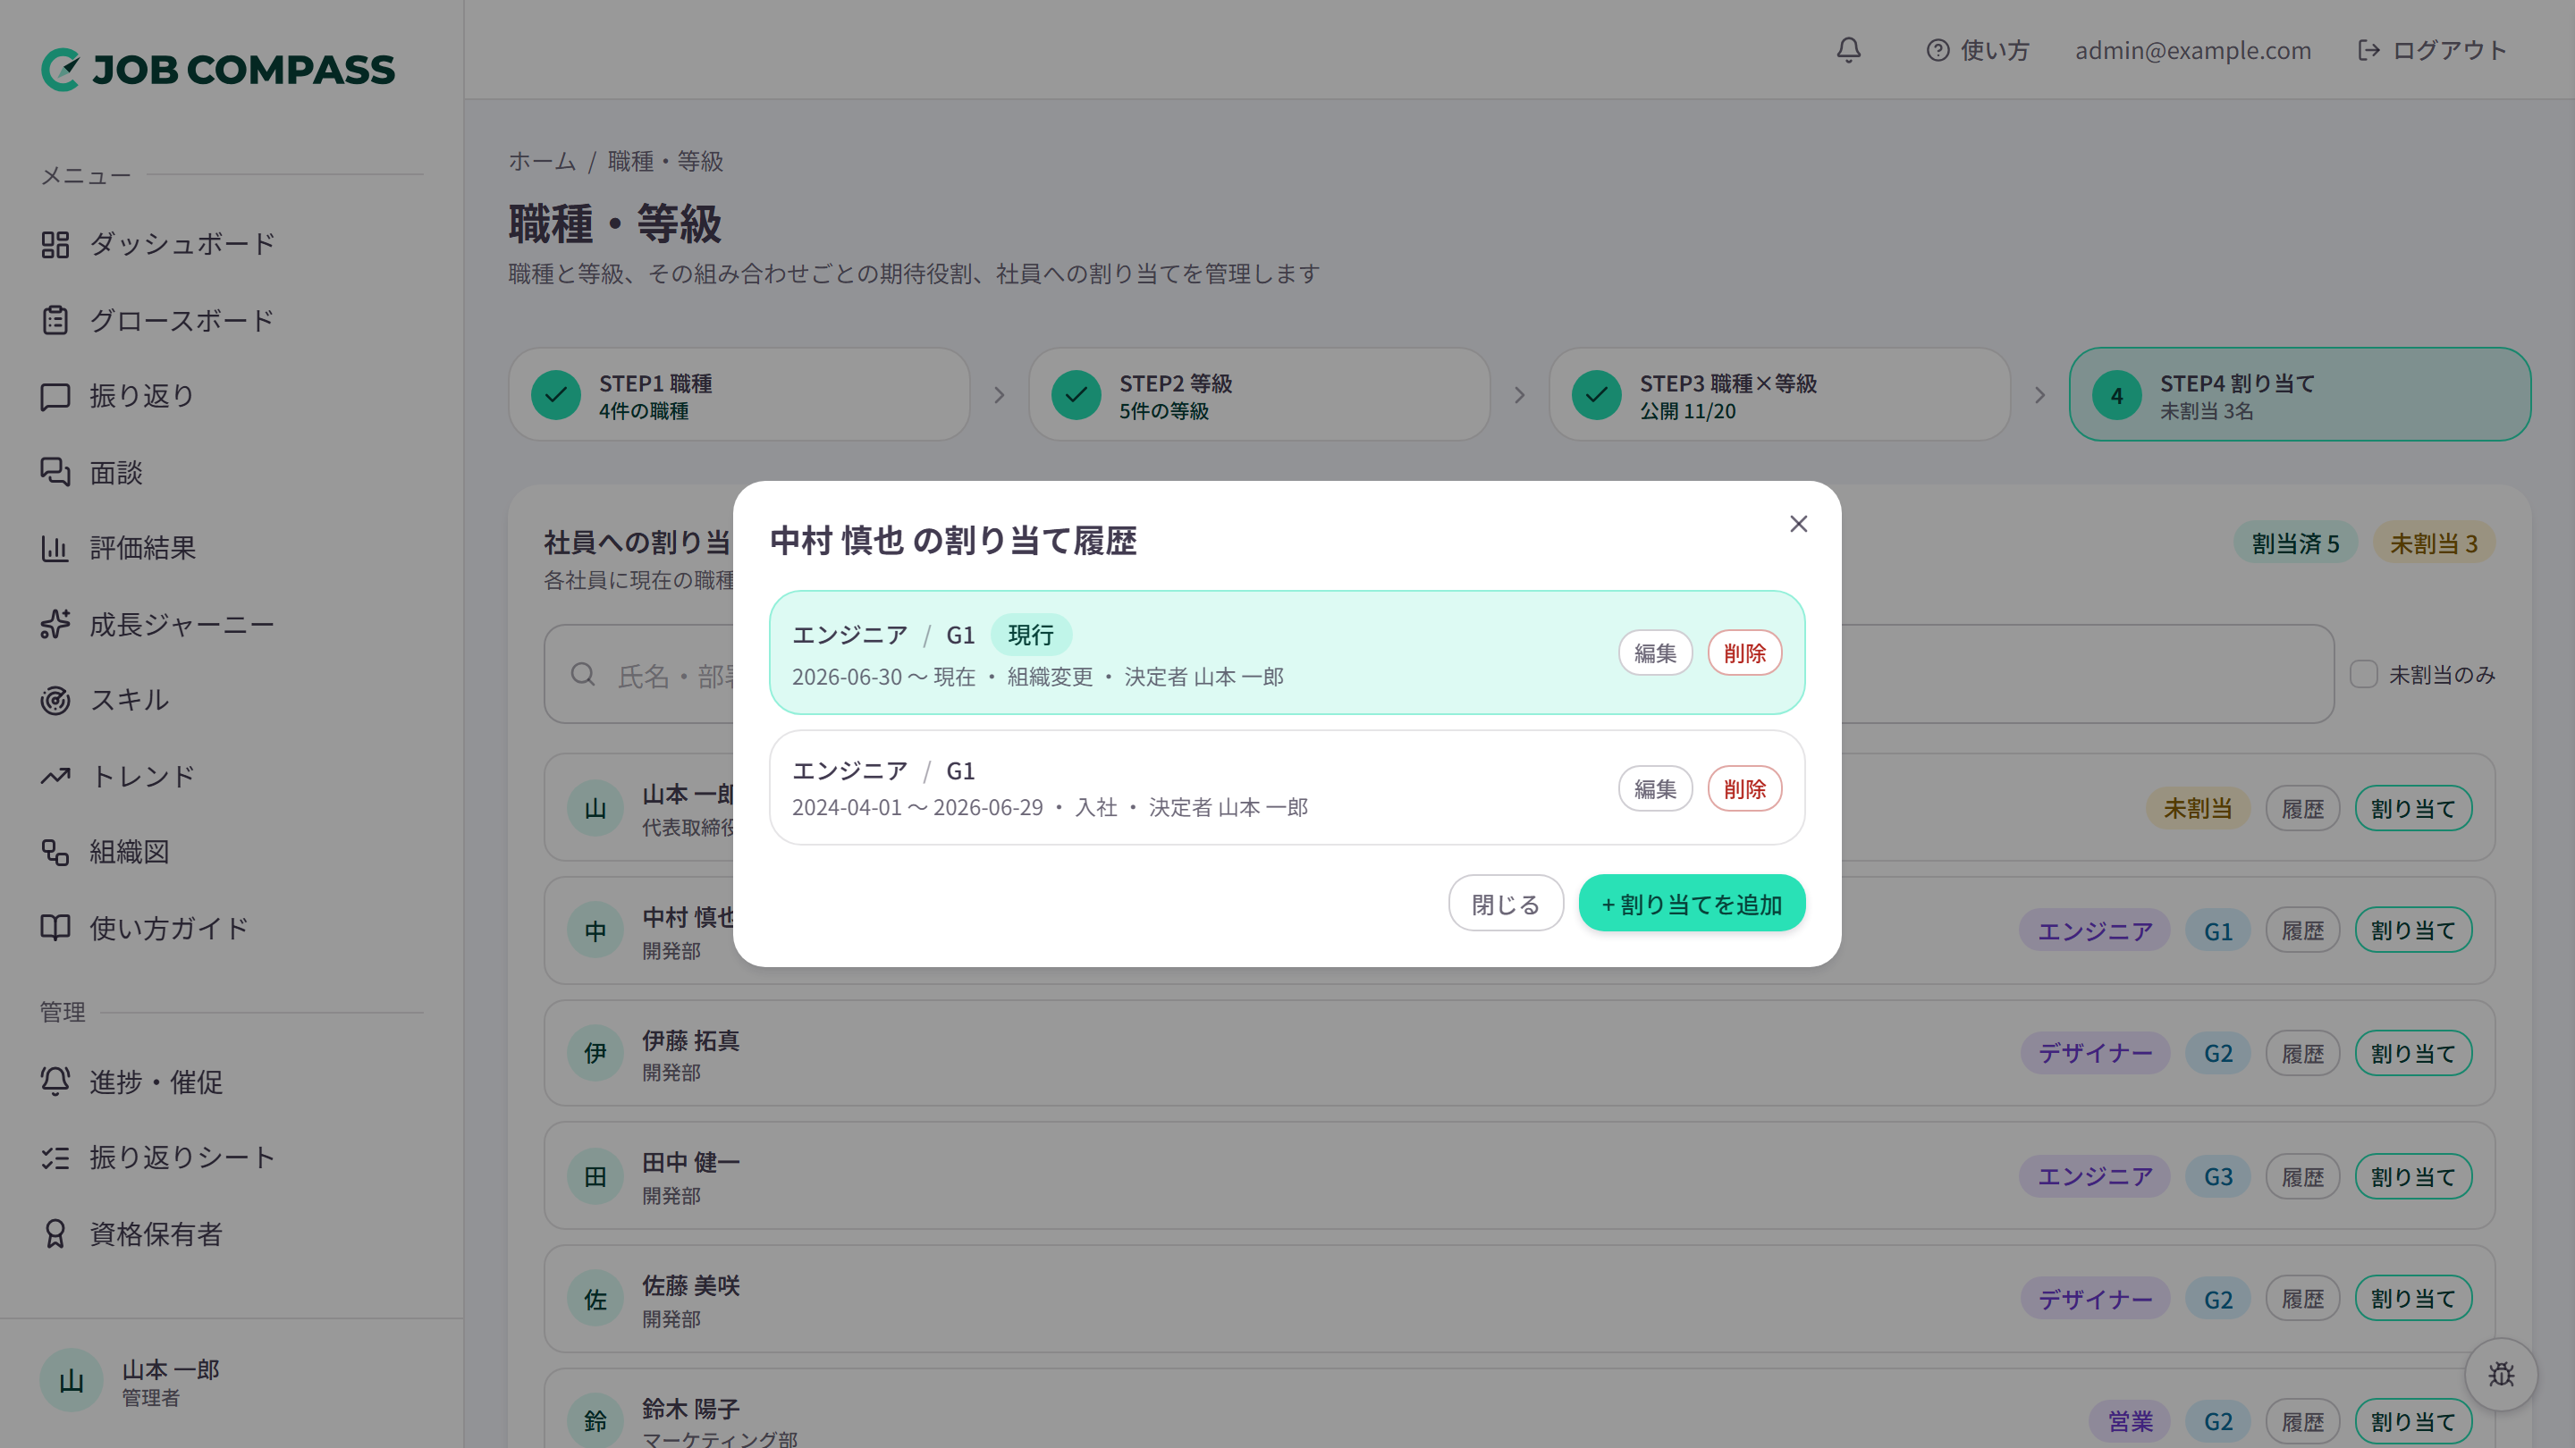Select STEP4 割り当て step
Screen dimensions: 2575x1448
pyautogui.click(x=2299, y=395)
